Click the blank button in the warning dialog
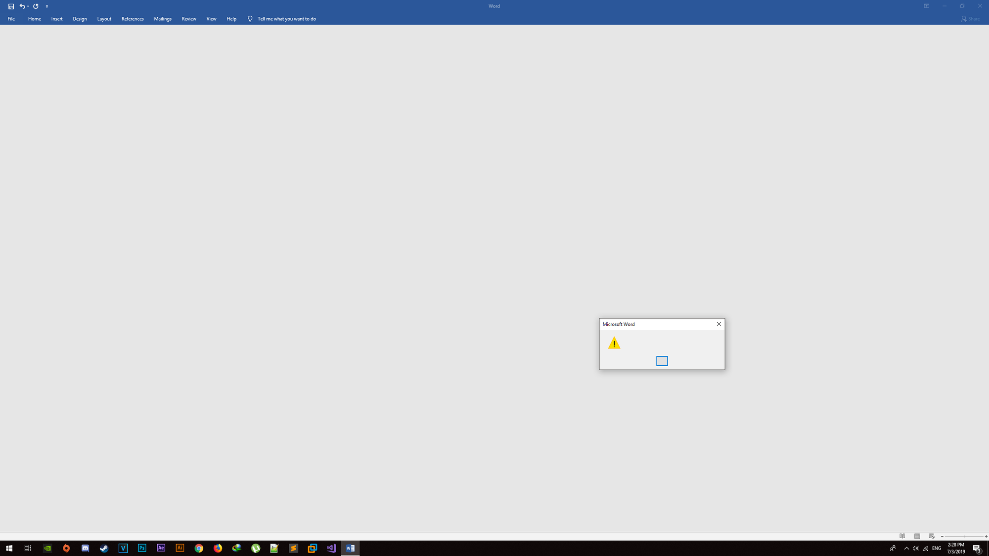This screenshot has width=989, height=556. 662,361
